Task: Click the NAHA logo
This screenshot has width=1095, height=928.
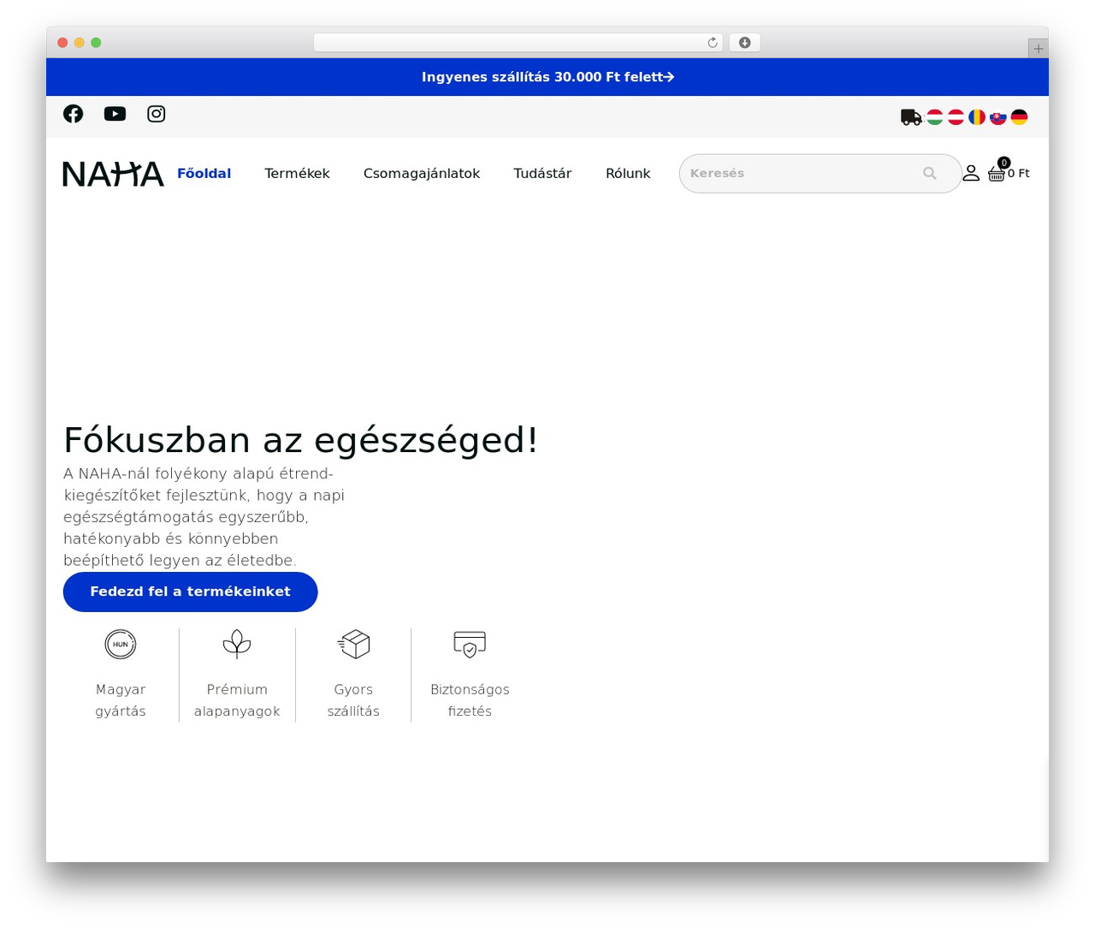Action: [113, 174]
